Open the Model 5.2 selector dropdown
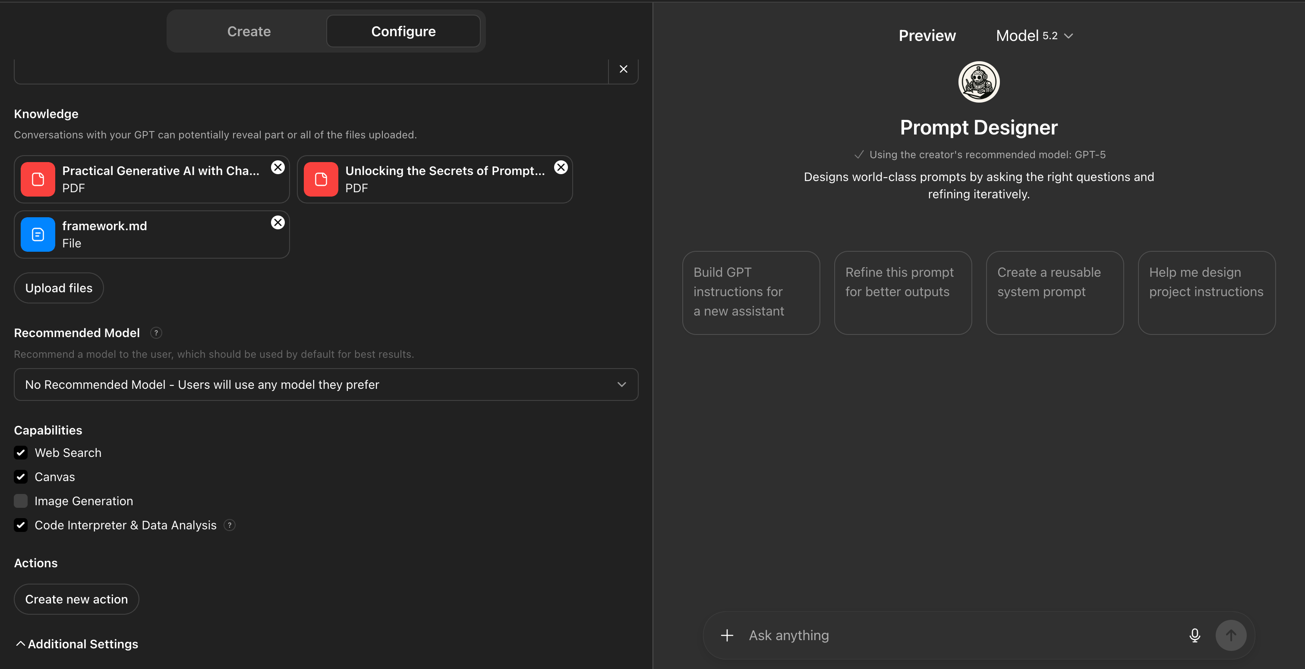This screenshot has height=669, width=1305. coord(1034,35)
